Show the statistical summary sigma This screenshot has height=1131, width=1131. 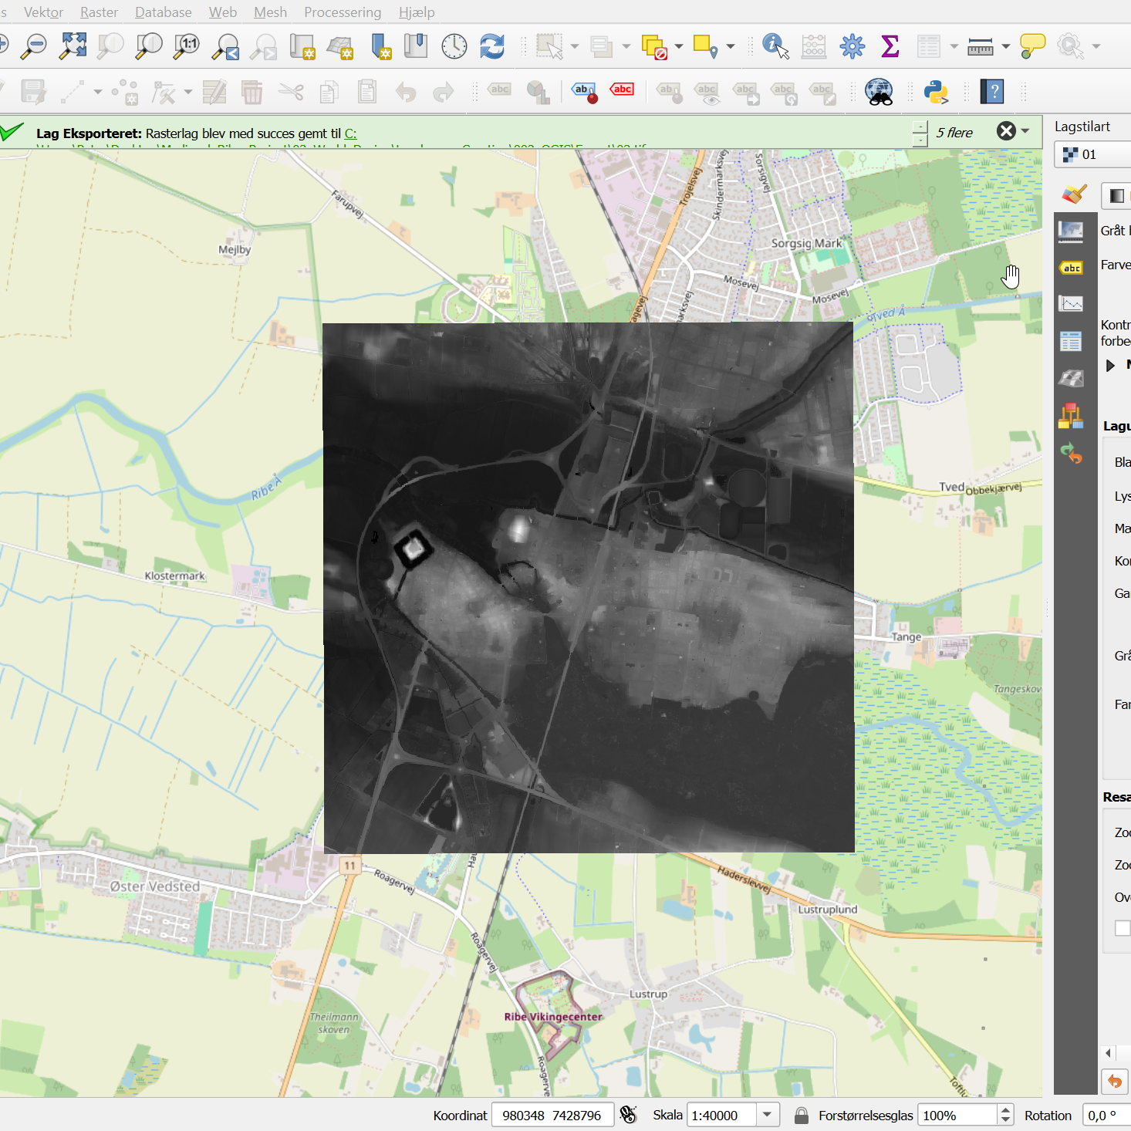tap(890, 46)
